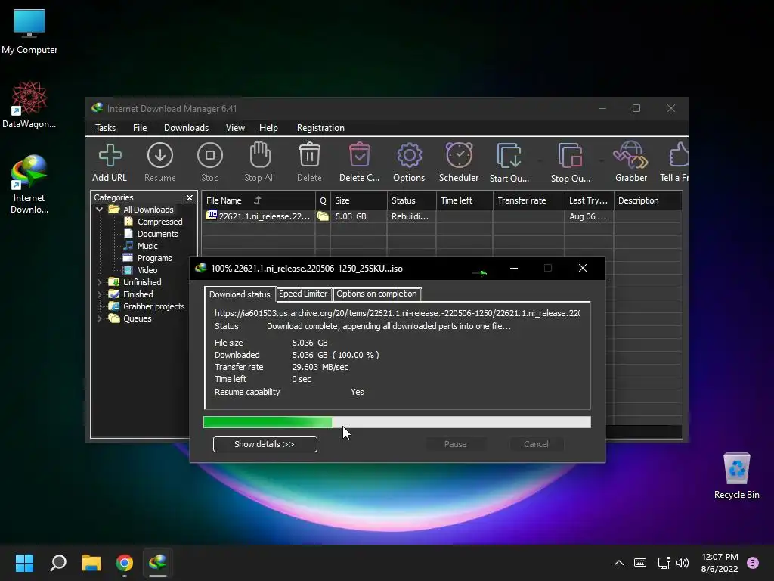Viewport: 774px width, 581px height.
Task: Expand the Unfinished category
Action: pos(100,282)
